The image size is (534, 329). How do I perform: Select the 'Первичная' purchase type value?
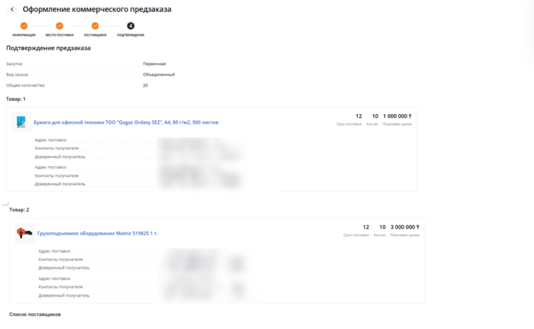tap(154, 63)
